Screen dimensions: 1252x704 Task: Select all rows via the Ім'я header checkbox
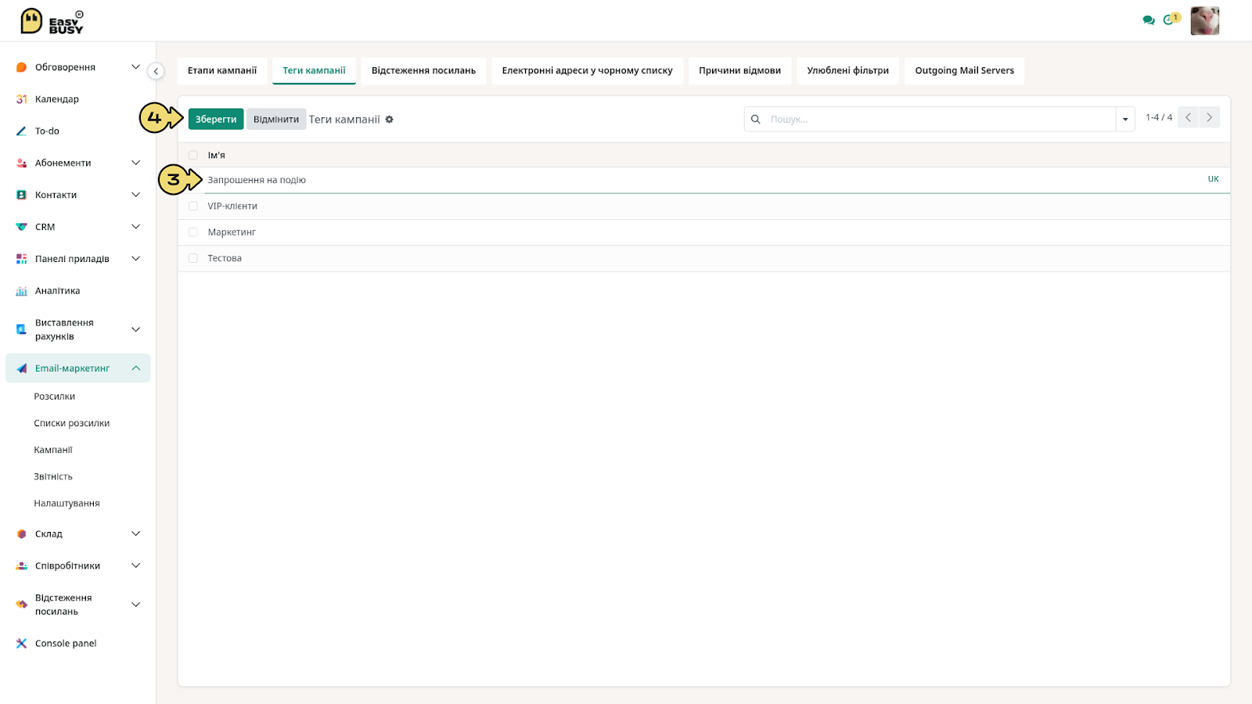click(x=193, y=155)
